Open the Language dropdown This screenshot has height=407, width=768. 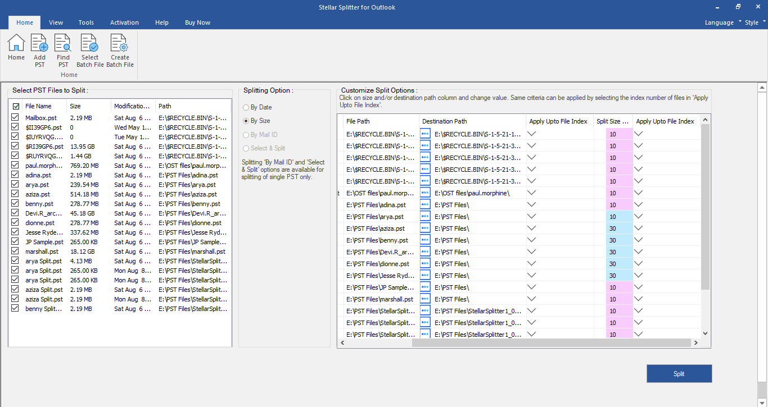click(x=723, y=22)
